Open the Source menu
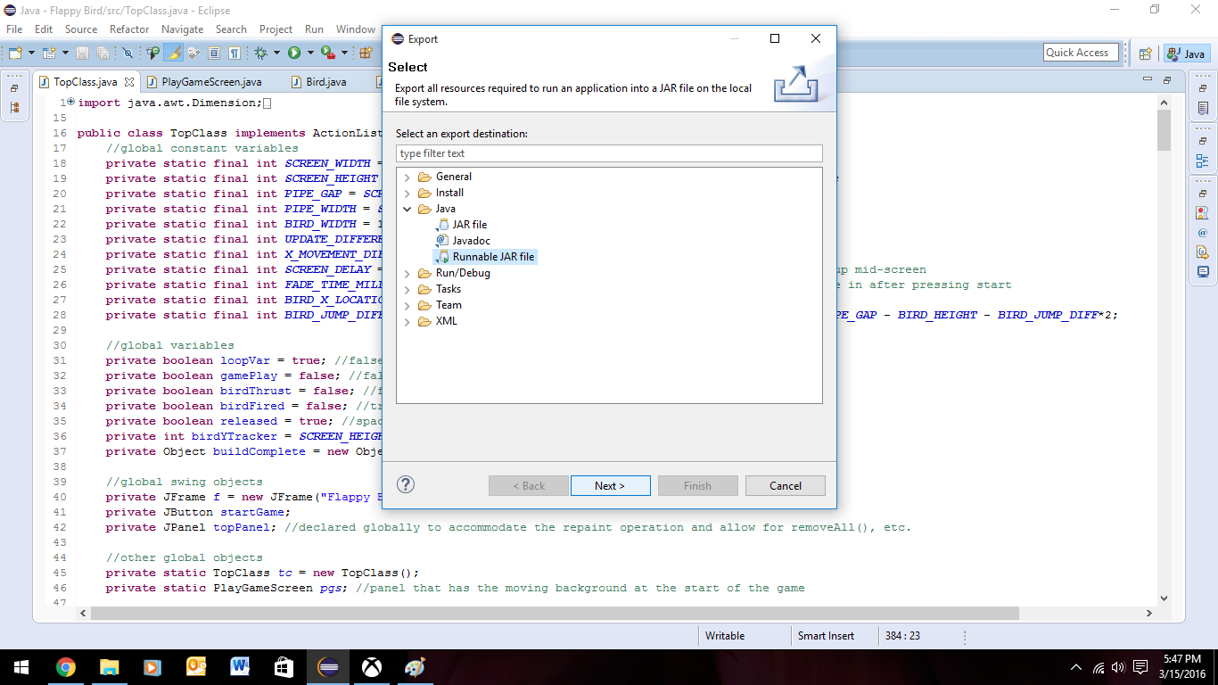This screenshot has height=685, width=1218. coord(81,29)
